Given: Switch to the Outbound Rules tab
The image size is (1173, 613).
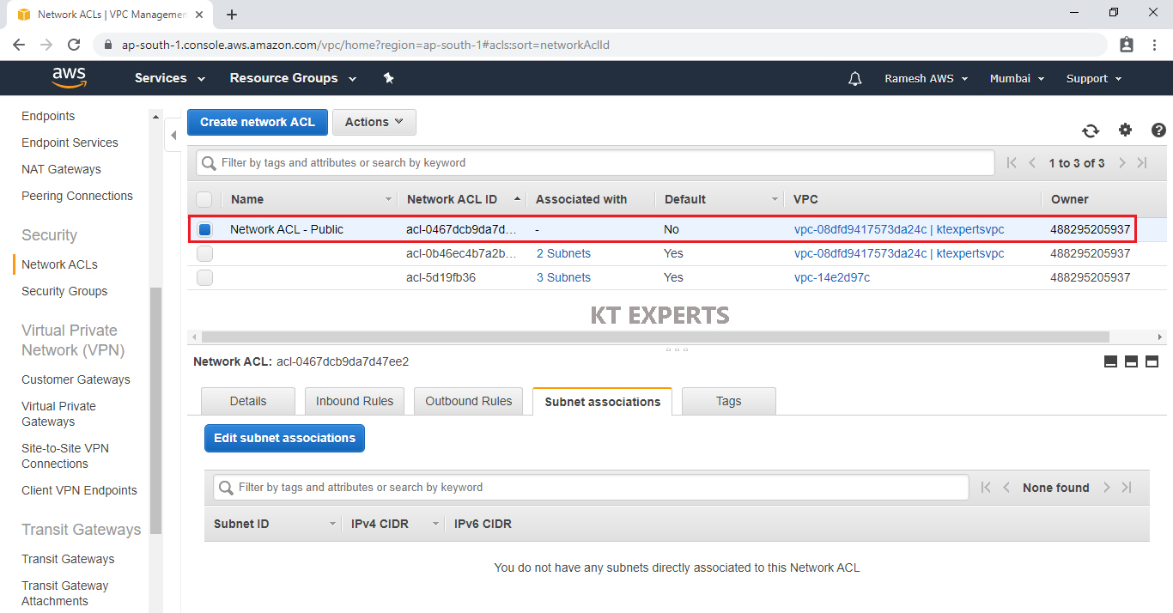Looking at the screenshot, I should (468, 401).
